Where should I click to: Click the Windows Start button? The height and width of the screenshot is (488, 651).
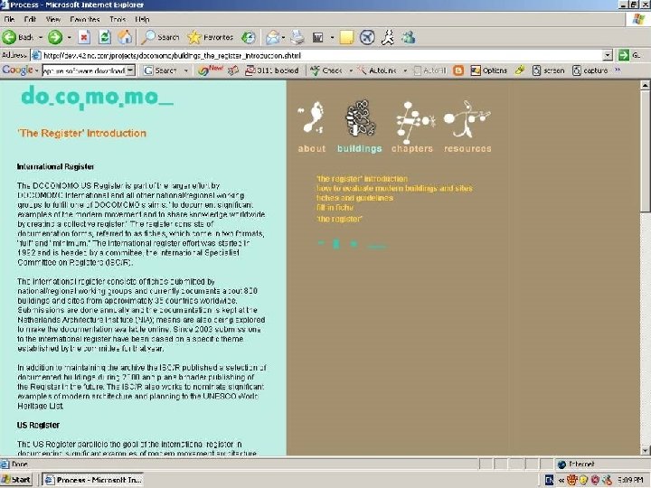click(16, 480)
